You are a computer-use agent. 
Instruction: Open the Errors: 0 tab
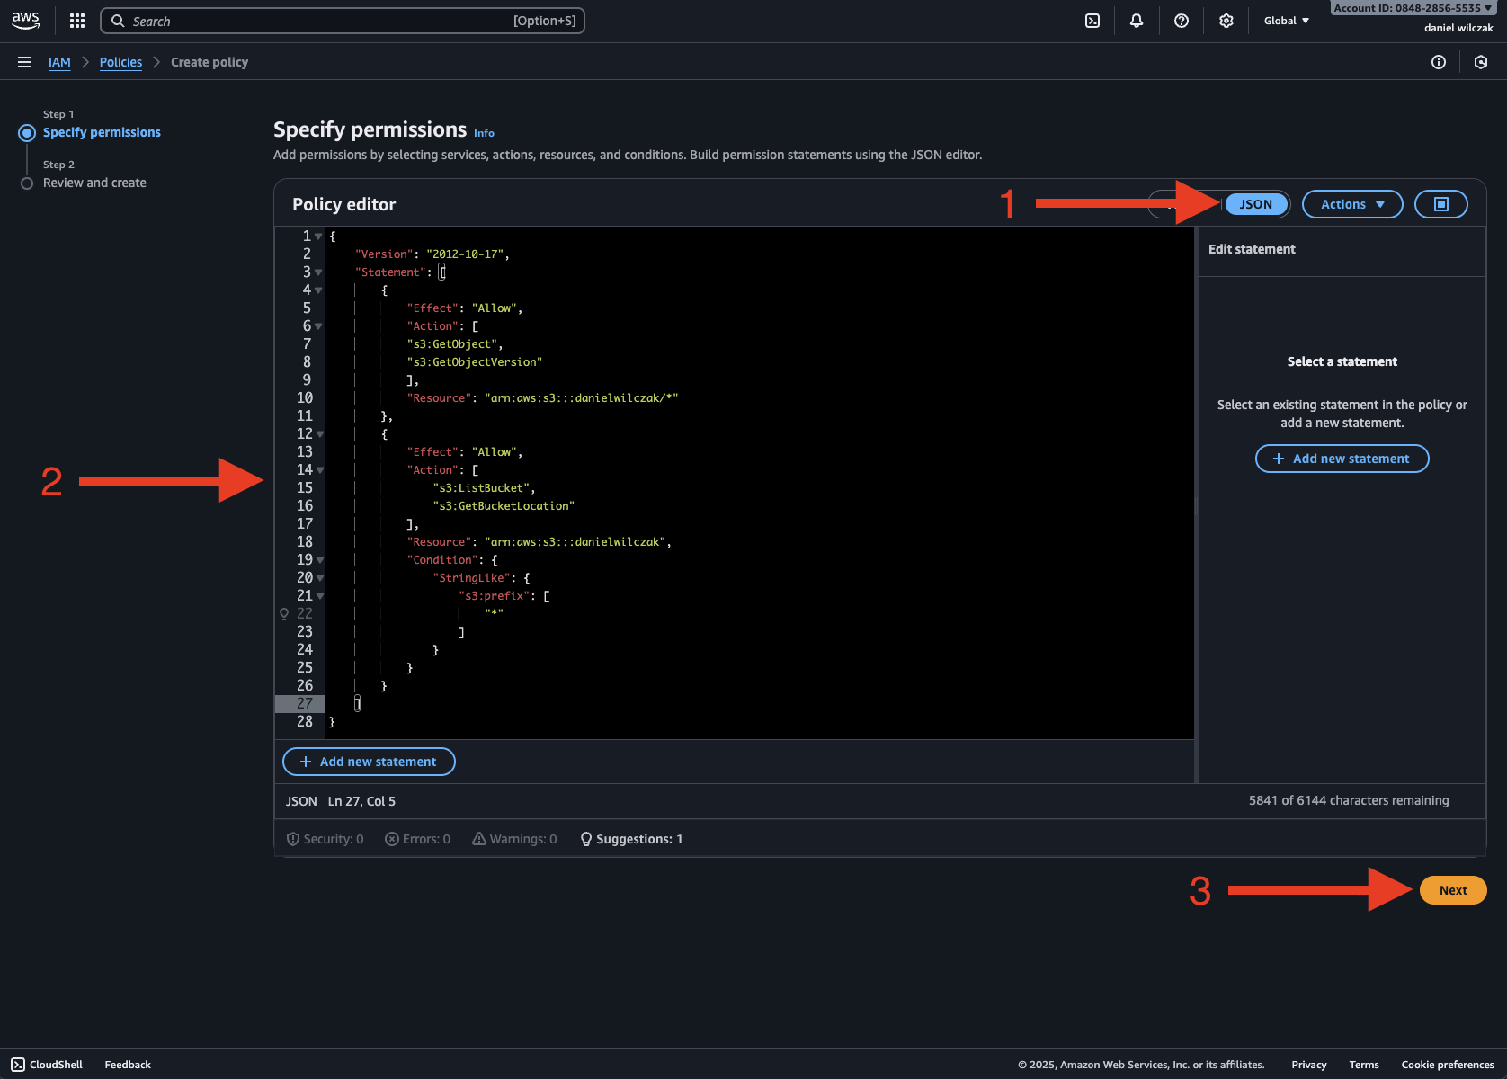coord(418,839)
